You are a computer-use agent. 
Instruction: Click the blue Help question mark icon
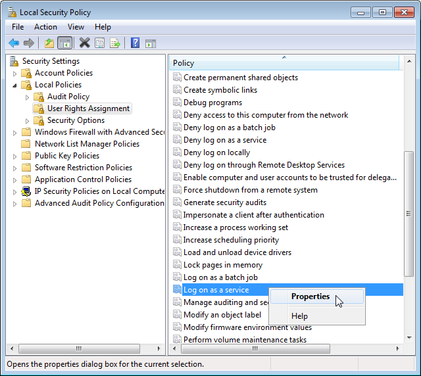pyautogui.click(x=135, y=43)
